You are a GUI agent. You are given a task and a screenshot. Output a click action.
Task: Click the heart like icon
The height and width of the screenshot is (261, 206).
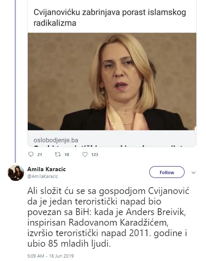85,154
